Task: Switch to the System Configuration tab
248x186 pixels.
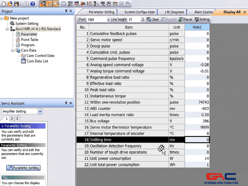Action: 139,12
